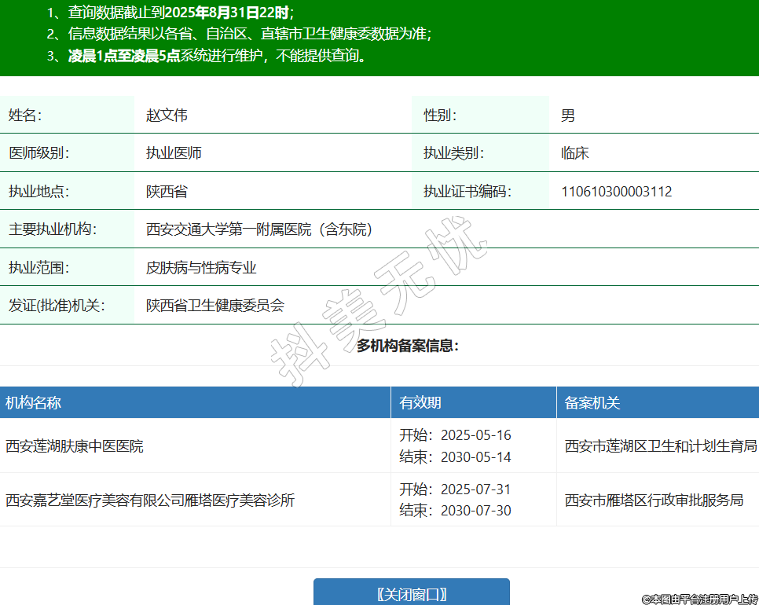Click the 陕西省 practice location value

click(x=167, y=192)
